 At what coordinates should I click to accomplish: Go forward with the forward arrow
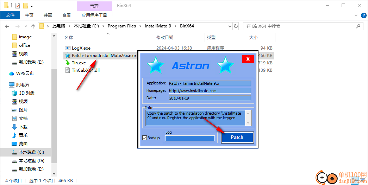coord(17,26)
